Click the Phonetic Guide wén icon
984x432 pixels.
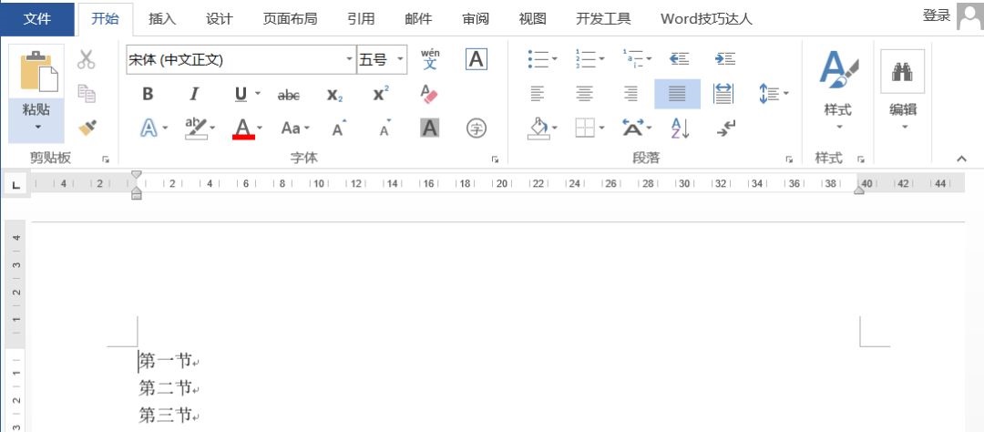(x=430, y=59)
